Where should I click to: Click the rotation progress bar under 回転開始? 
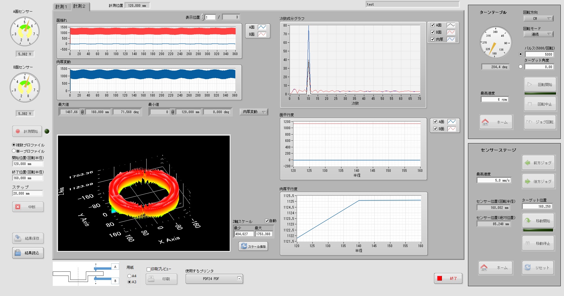(x=540, y=94)
